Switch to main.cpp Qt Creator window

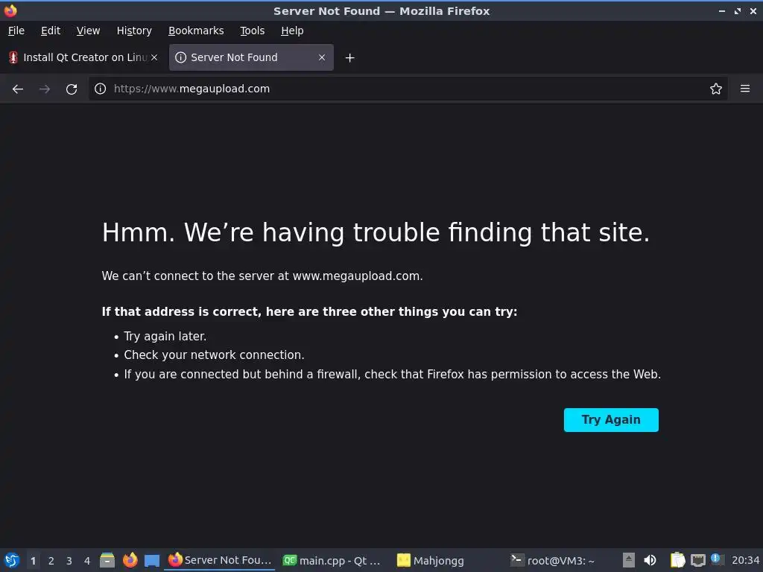(332, 560)
